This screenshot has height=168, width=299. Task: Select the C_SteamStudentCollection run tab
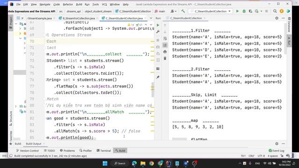point(186,18)
